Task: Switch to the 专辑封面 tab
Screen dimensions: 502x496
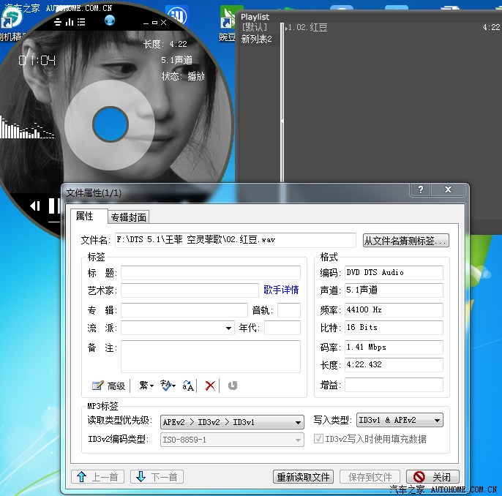Action: coord(129,217)
